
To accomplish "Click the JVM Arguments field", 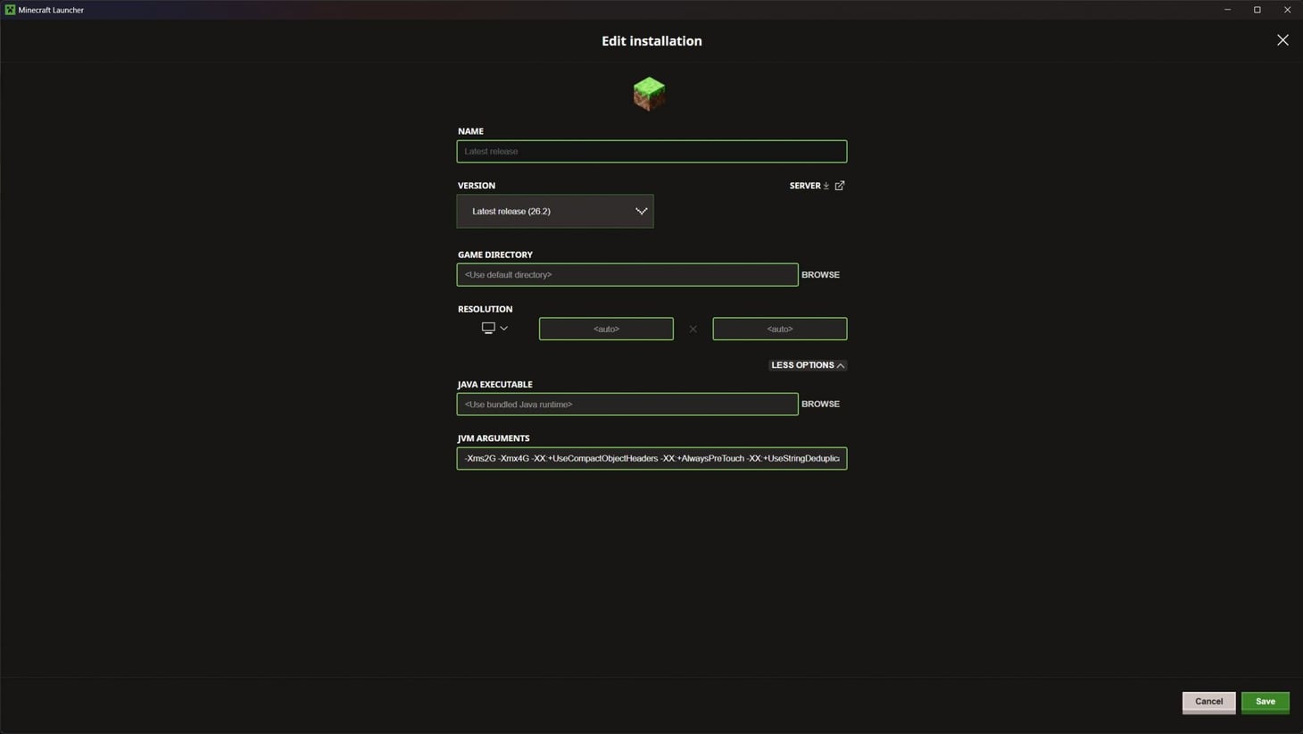I will [651, 458].
